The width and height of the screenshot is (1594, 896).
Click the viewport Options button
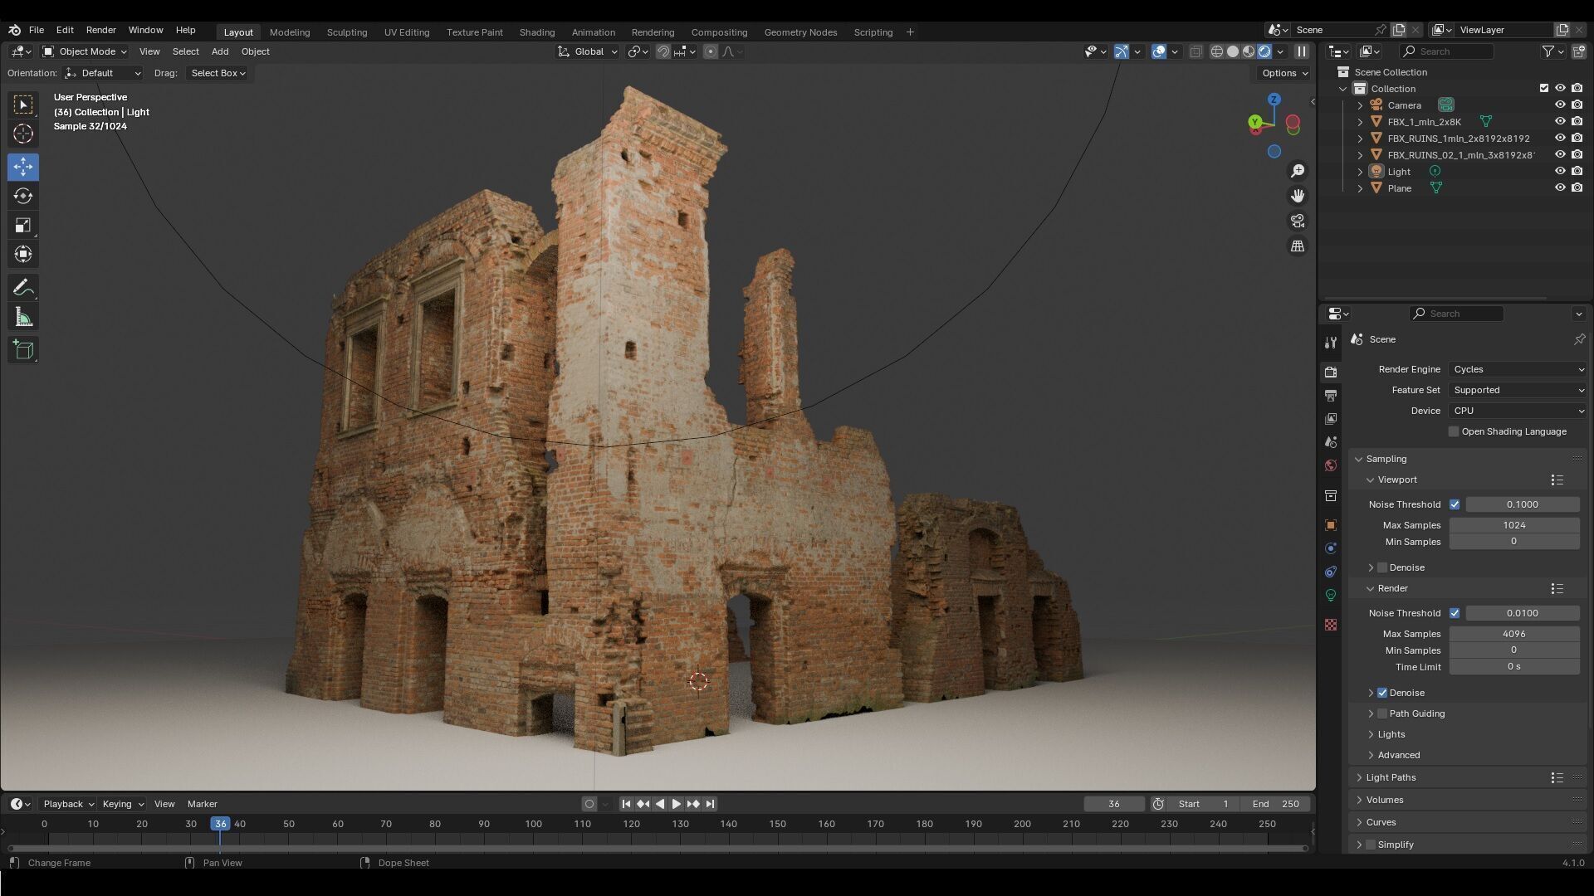[x=1285, y=73]
